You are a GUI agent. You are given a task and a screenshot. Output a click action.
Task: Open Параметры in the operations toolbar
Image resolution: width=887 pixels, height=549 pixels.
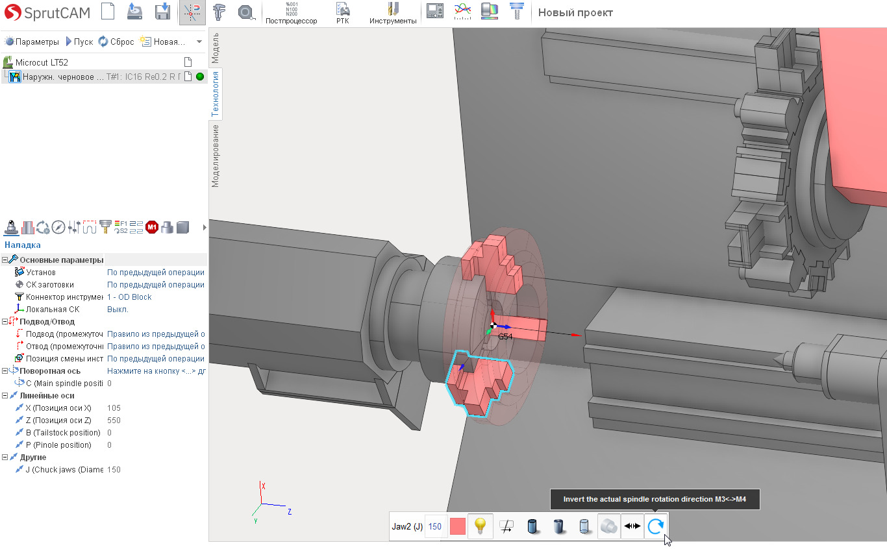coord(32,42)
